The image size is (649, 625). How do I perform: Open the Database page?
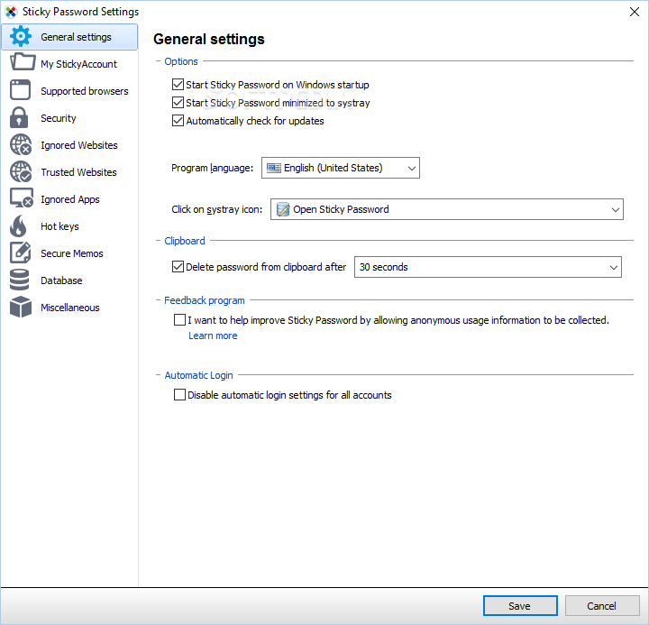tap(69, 280)
